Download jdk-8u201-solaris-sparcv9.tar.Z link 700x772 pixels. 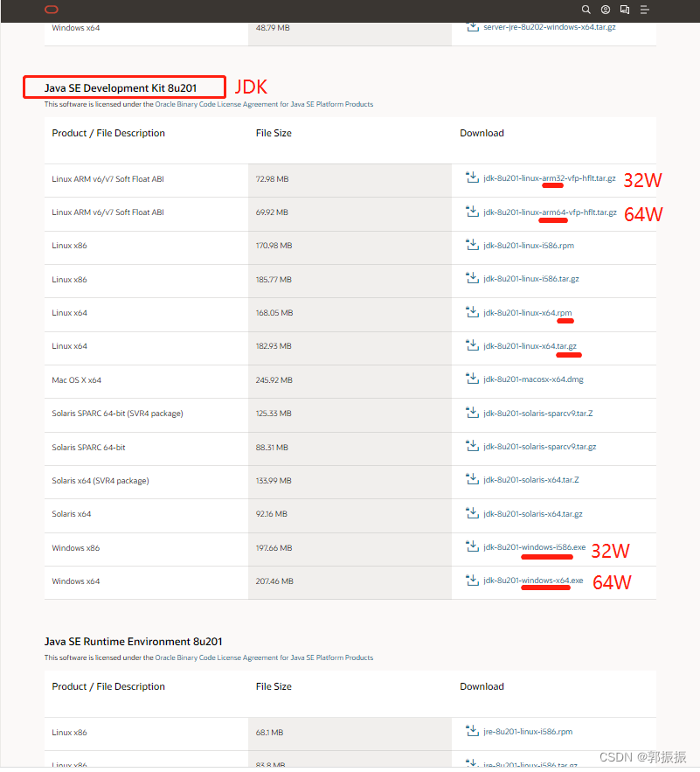(x=538, y=413)
